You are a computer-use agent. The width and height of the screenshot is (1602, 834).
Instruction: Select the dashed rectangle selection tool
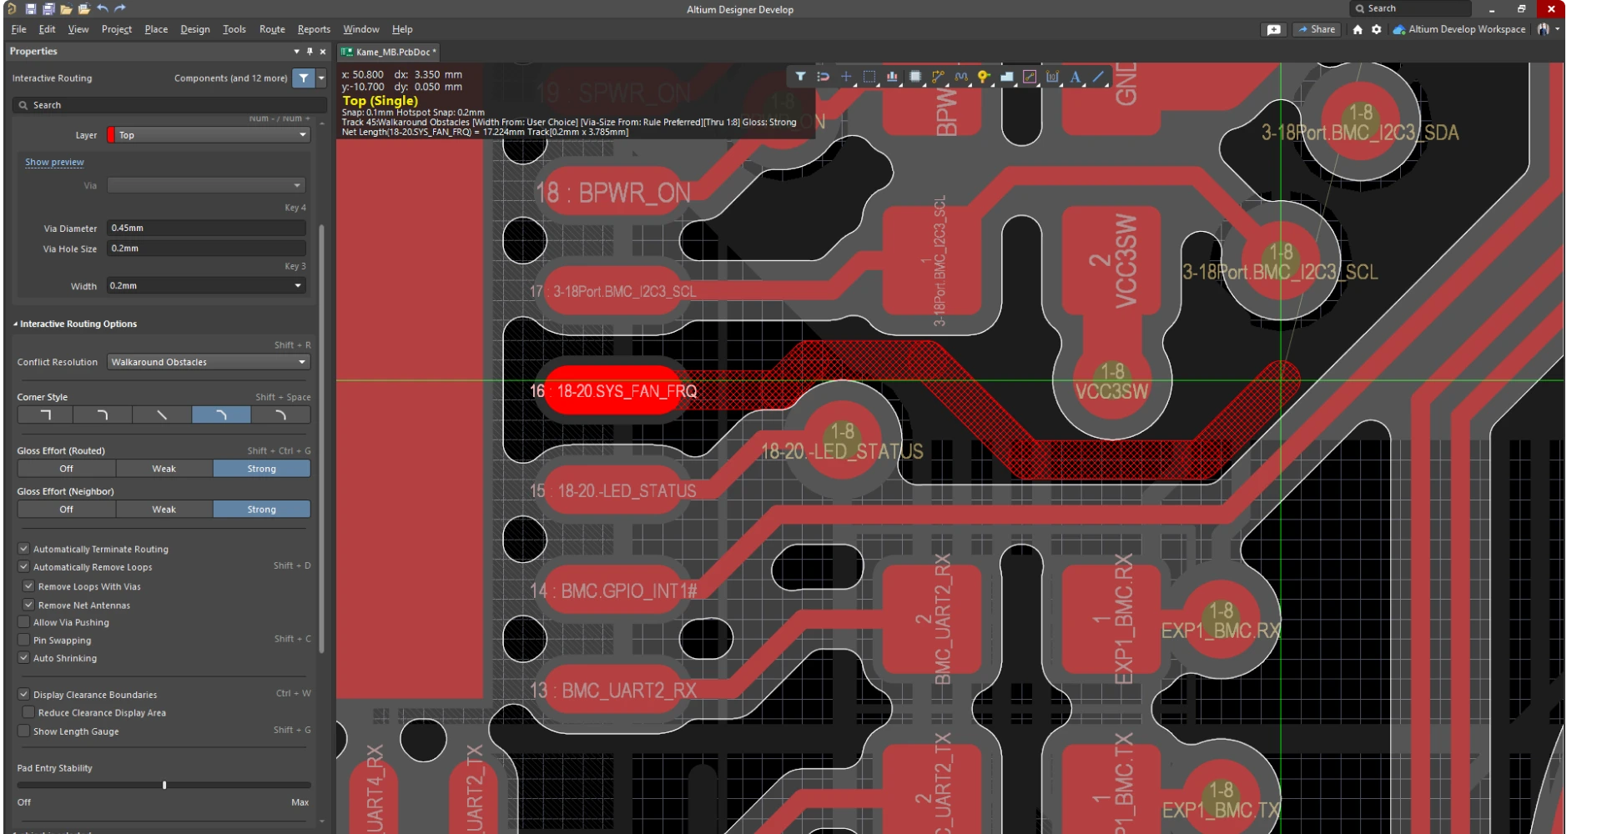(x=869, y=77)
